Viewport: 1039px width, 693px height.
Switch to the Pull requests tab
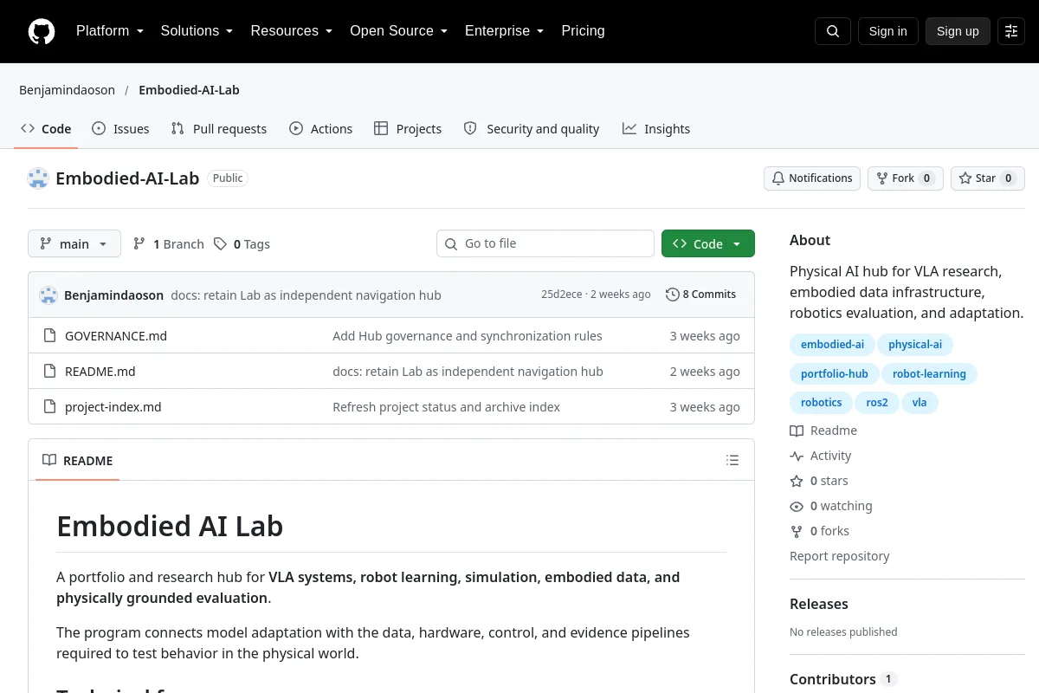pyautogui.click(x=219, y=129)
